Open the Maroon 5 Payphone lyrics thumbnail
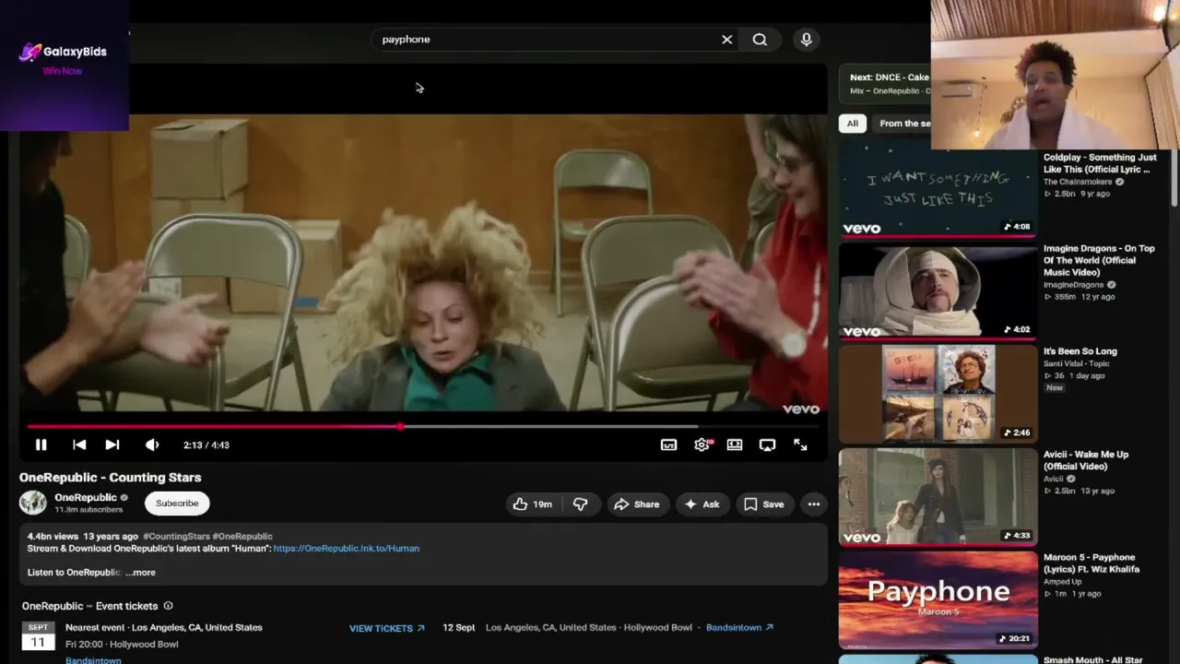 (938, 600)
